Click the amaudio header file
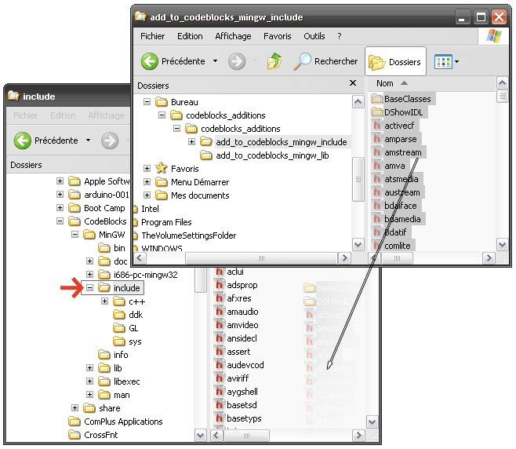 [x=242, y=312]
